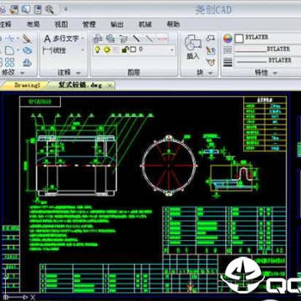
Task: Click the blue icon right of Fillet
Action: [28, 50]
